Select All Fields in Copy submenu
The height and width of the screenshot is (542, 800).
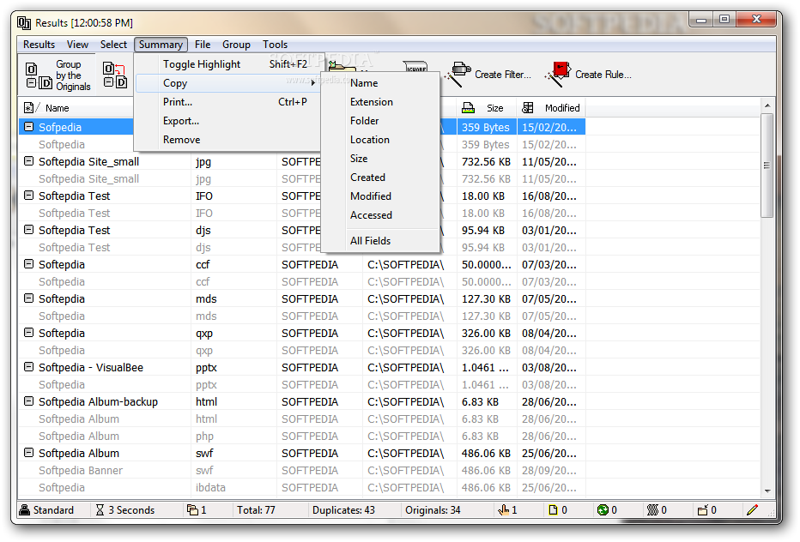click(x=380, y=241)
